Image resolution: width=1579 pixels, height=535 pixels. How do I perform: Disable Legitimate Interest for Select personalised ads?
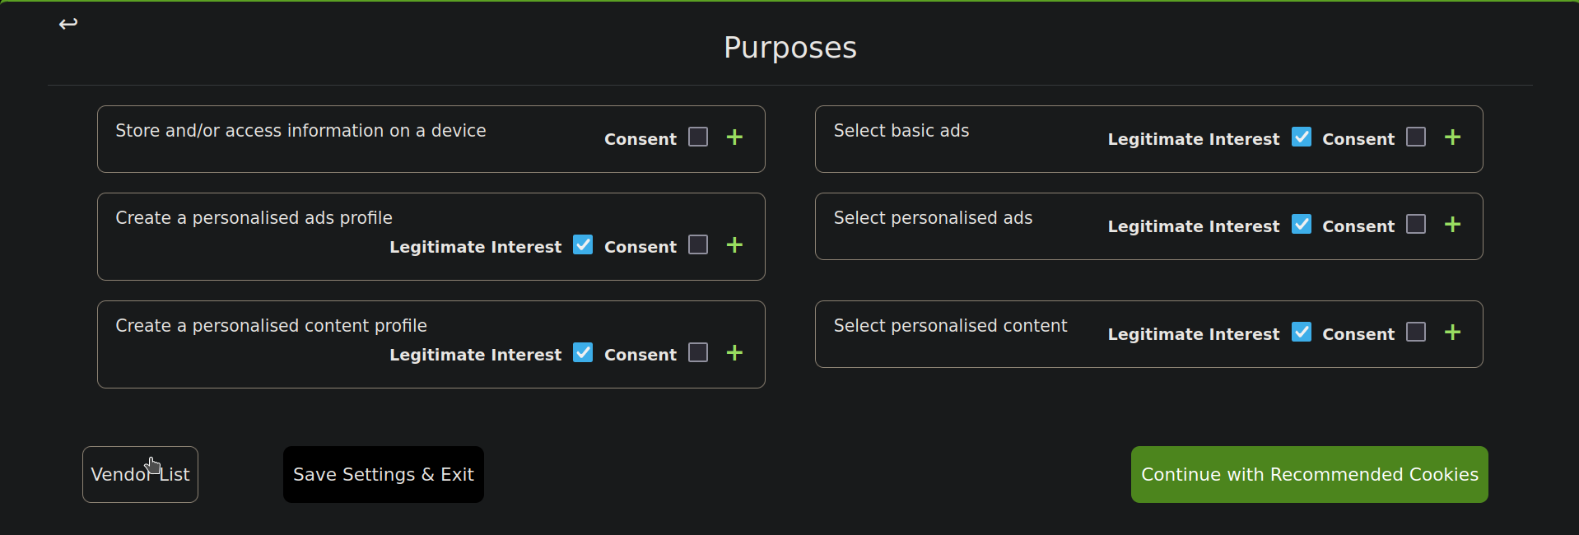click(1302, 224)
